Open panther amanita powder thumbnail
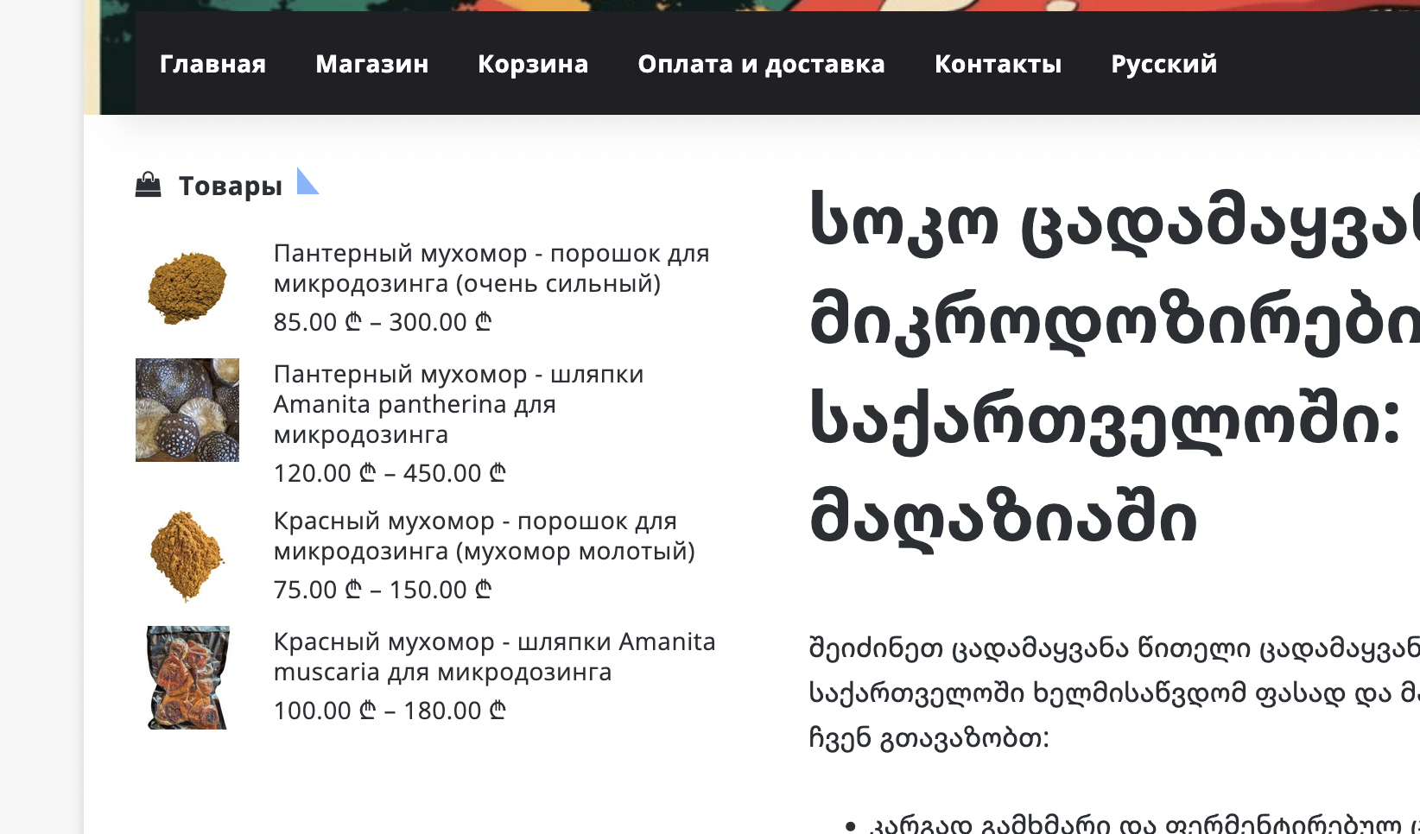This screenshot has width=1420, height=834. (x=187, y=288)
